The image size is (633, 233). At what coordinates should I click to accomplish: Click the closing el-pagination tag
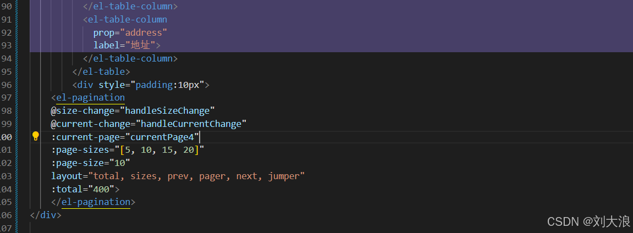pos(93,202)
